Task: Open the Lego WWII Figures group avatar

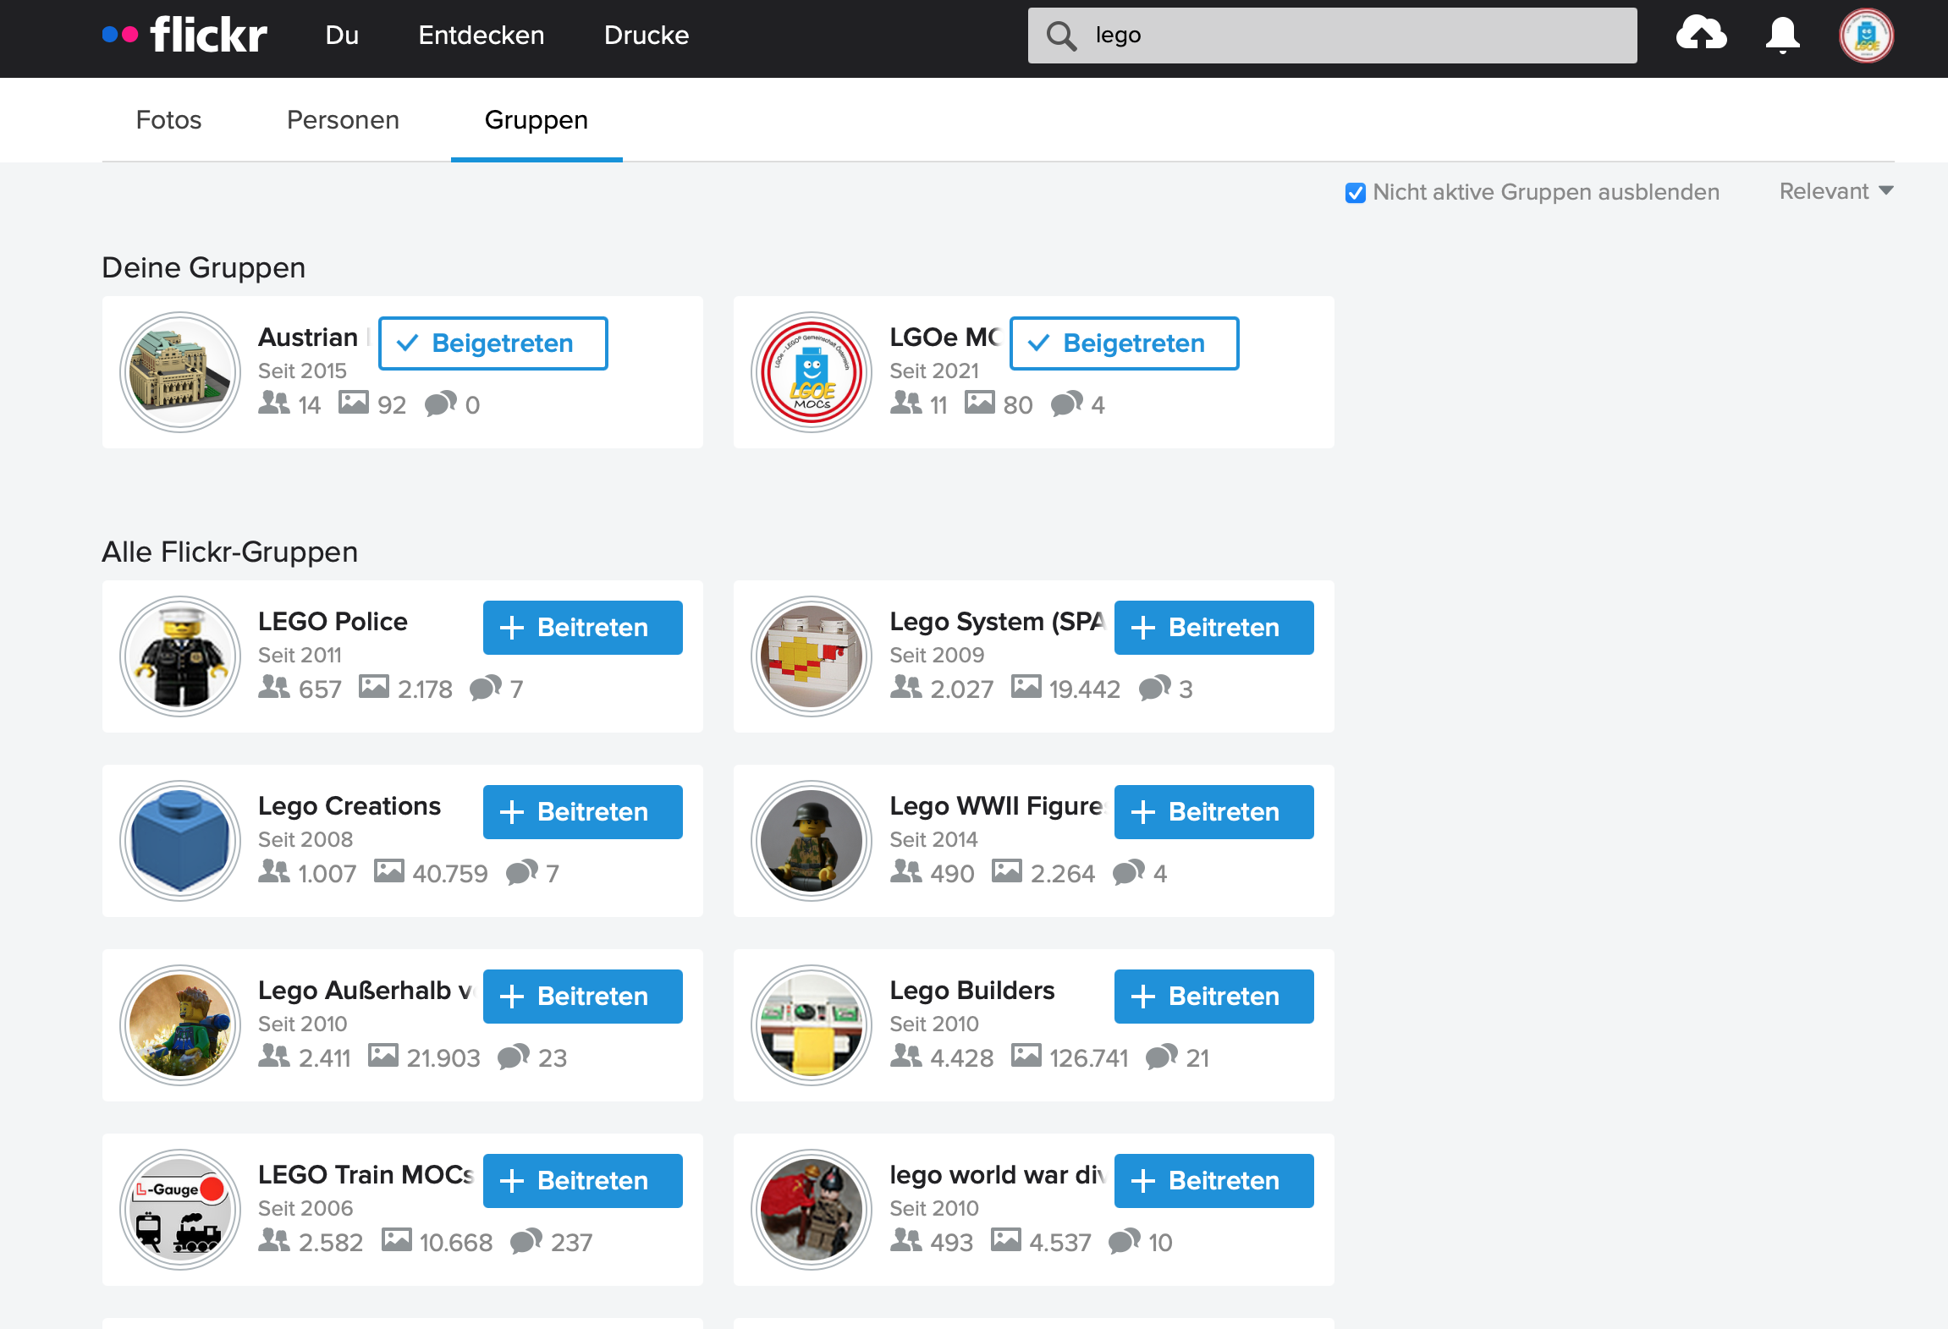Action: (x=812, y=841)
